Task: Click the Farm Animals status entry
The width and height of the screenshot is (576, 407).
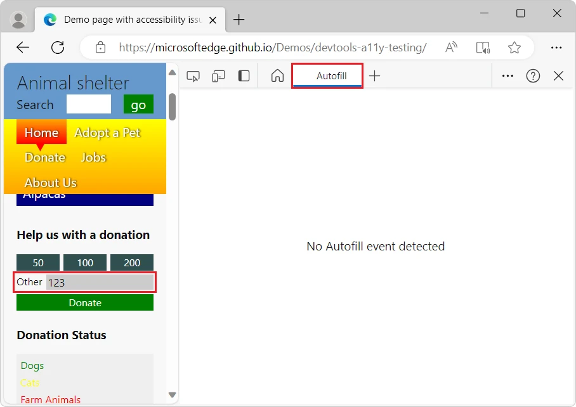Action: [50, 399]
